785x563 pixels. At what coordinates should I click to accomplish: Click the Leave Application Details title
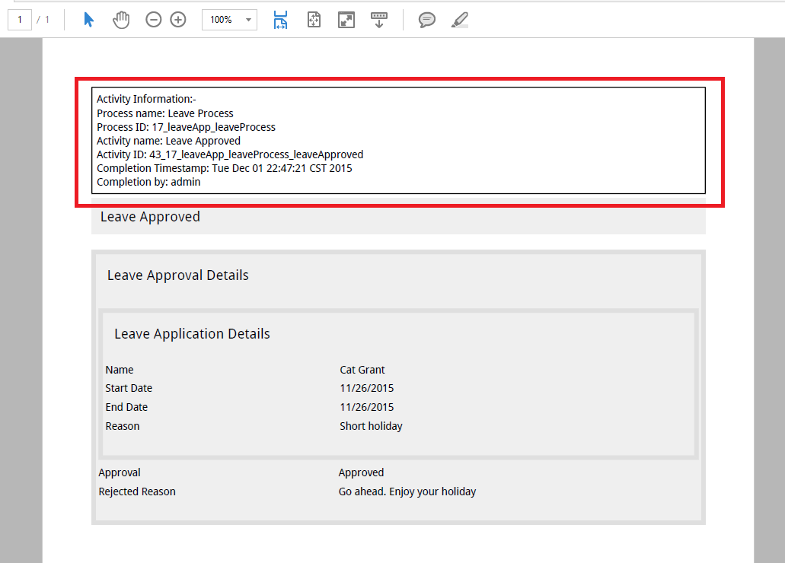tap(192, 334)
